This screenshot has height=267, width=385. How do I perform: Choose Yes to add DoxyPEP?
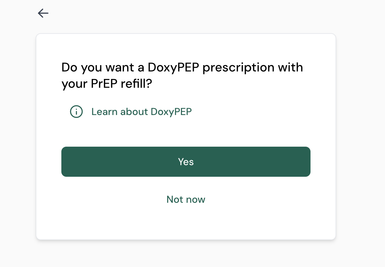pos(186,162)
